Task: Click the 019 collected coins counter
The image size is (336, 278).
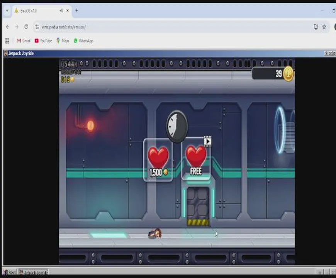Action: 68,80
